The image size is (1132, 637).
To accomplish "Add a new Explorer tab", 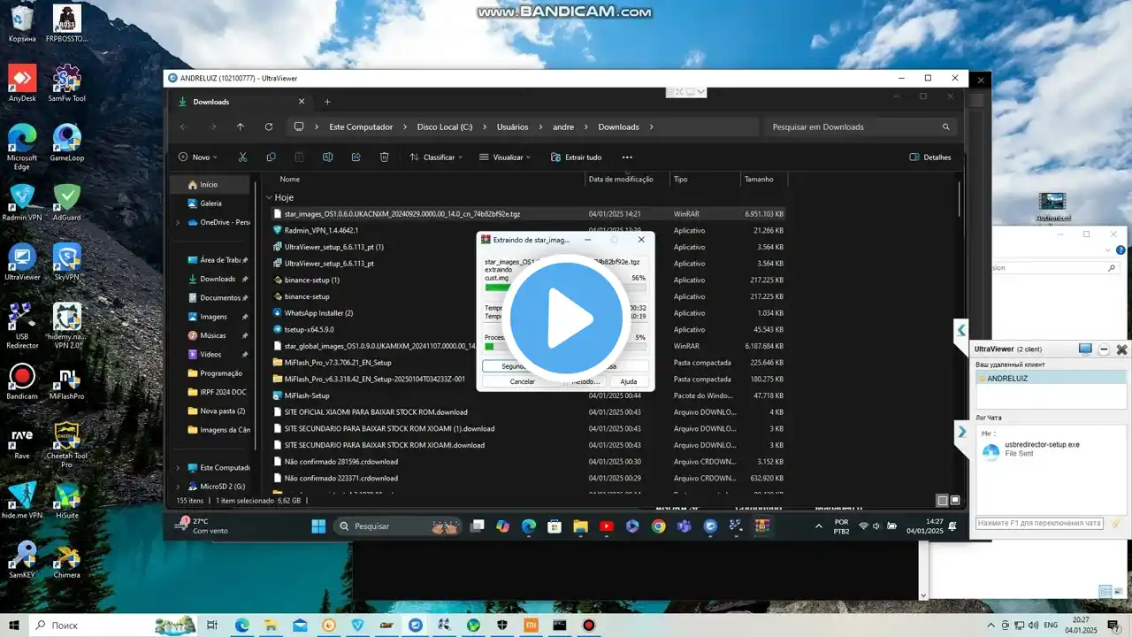I will (326, 102).
